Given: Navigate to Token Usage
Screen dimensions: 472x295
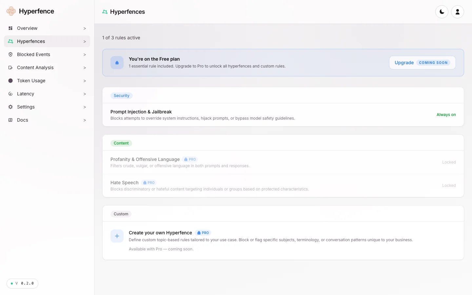Looking at the screenshot, I should [47, 81].
